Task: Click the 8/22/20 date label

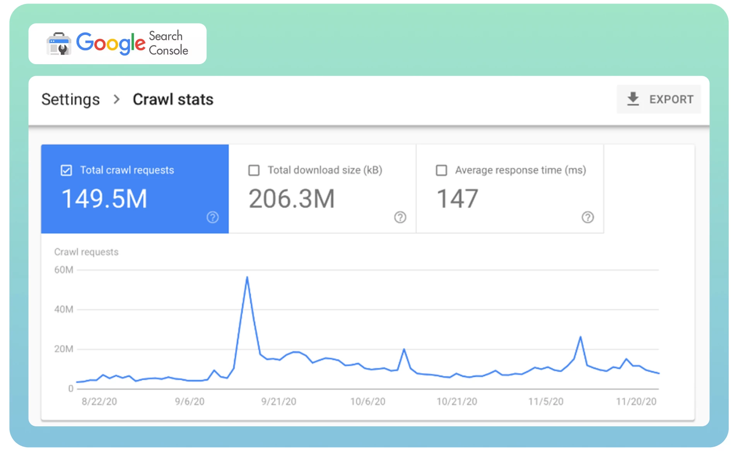Action: pyautogui.click(x=99, y=402)
